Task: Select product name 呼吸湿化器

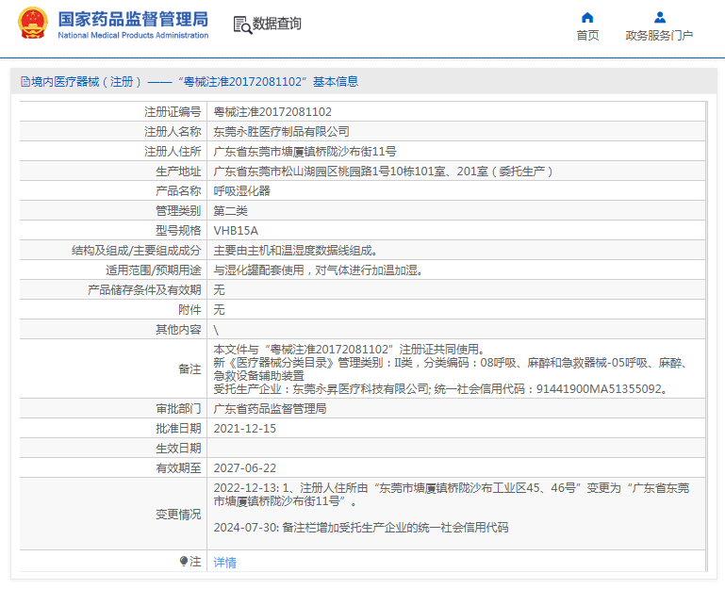Action: point(241,191)
